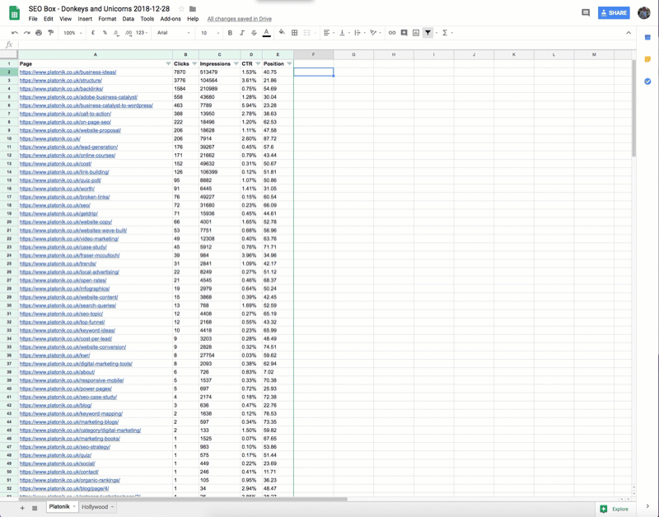This screenshot has height=517, width=659.
Task: Open the zoom 100% dropdown
Action: click(x=72, y=33)
